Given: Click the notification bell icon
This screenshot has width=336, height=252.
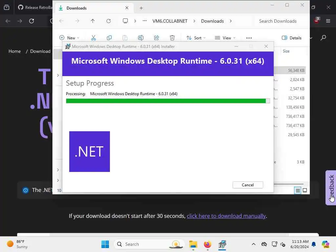Looking at the screenshot, I should point(314,244).
